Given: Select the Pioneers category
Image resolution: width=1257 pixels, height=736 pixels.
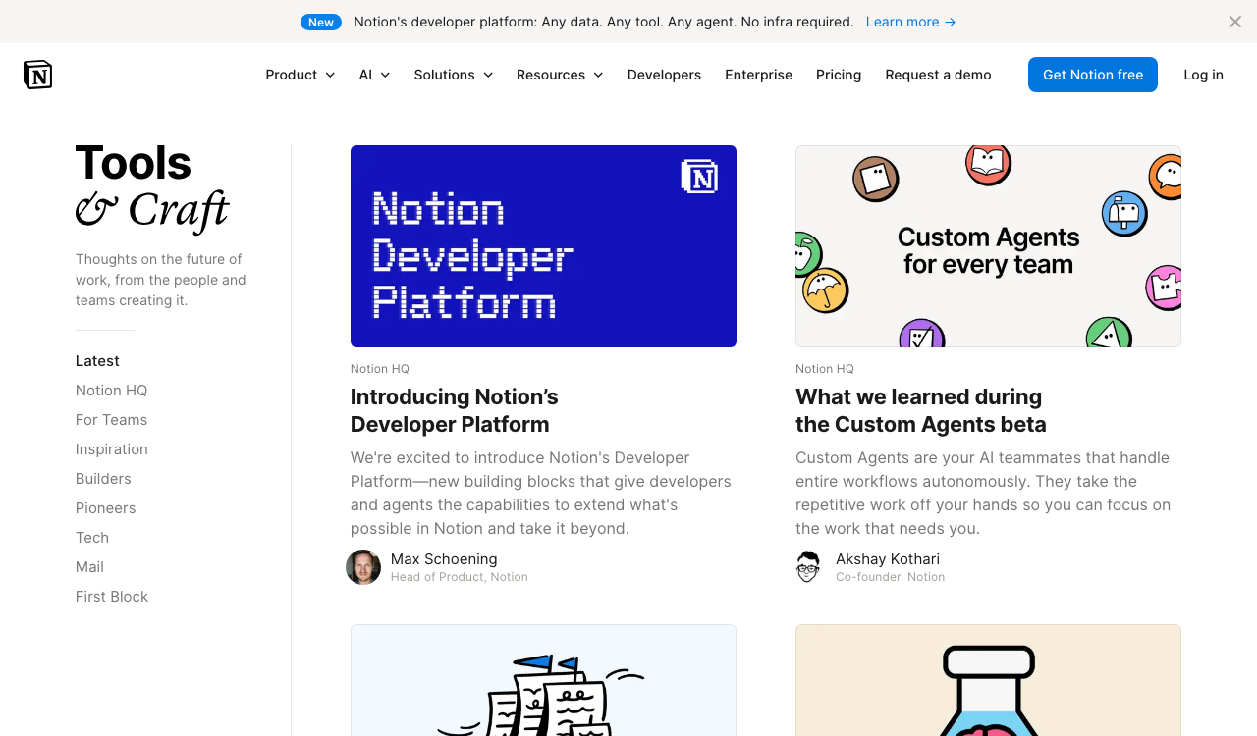Looking at the screenshot, I should click(106, 508).
